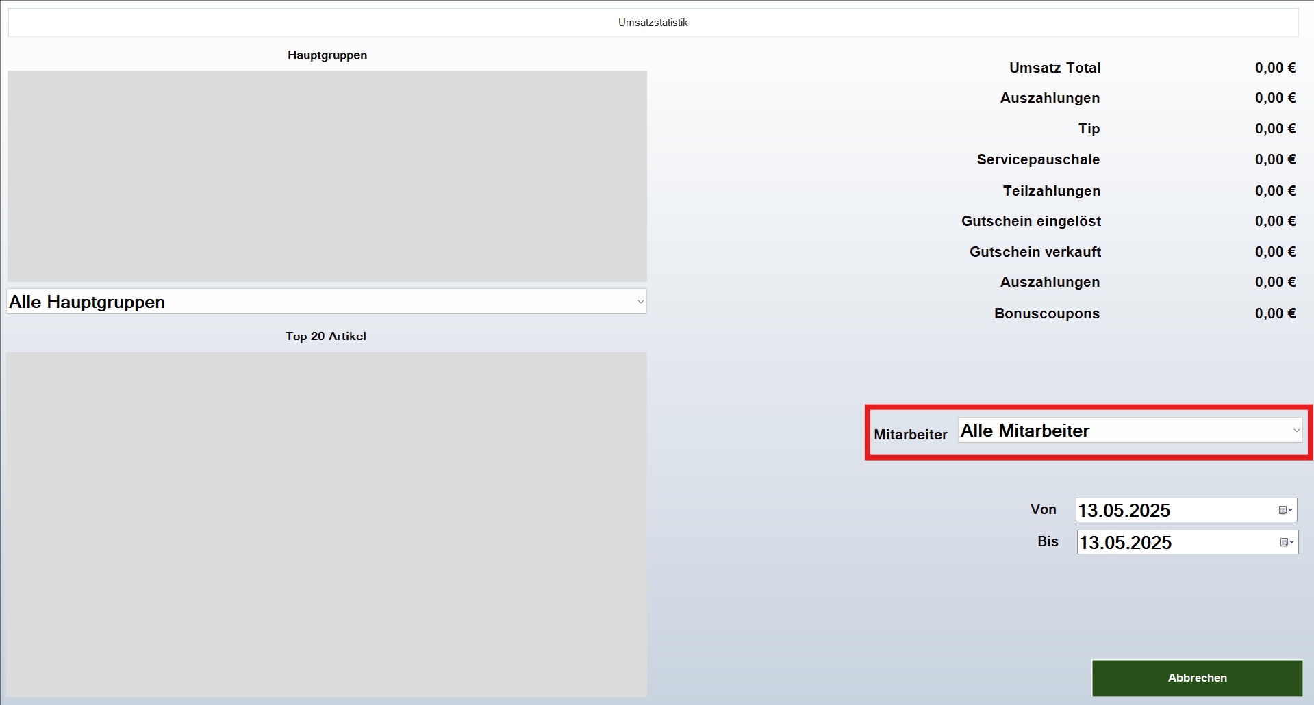Viewport: 1314px width, 705px height.
Task: Click the Gutschein verkauft label
Action: pyautogui.click(x=1035, y=252)
